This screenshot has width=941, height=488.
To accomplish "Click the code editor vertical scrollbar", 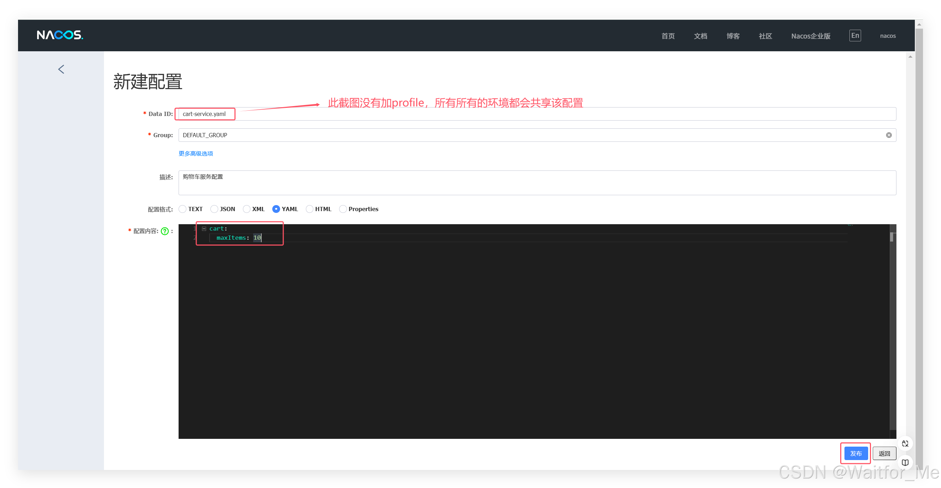I will click(893, 237).
